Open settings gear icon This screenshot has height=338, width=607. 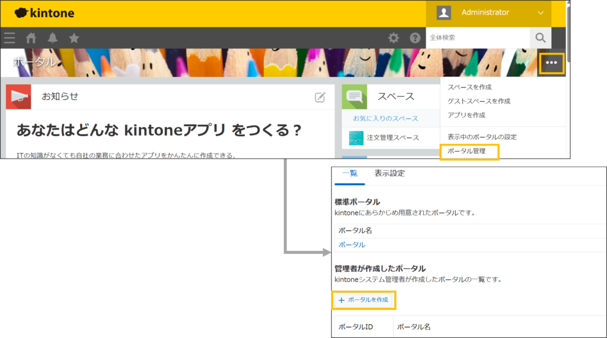(394, 38)
